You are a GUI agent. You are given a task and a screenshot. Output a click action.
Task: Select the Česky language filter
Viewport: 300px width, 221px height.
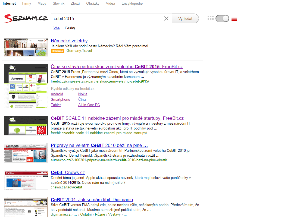[70, 28]
